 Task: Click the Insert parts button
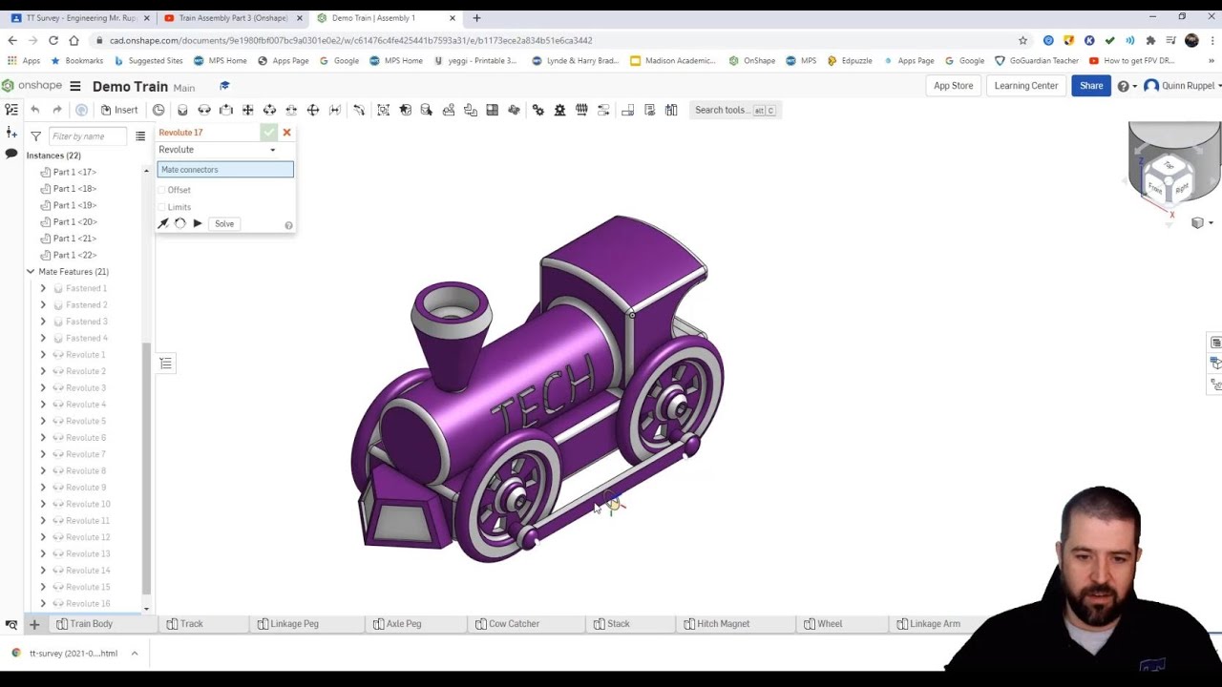119,110
